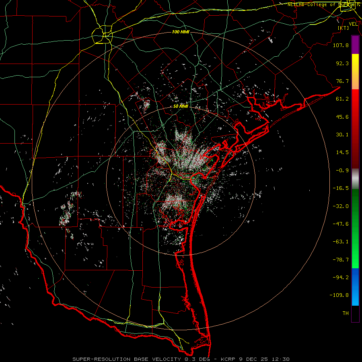The image size is (362, 362).
Task: Click the -94.2 value on velocity scale
Action: click(x=341, y=278)
